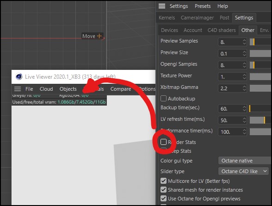Click the Preview Size stepper arrows
This screenshot has width=272, height=206.
point(244,54)
